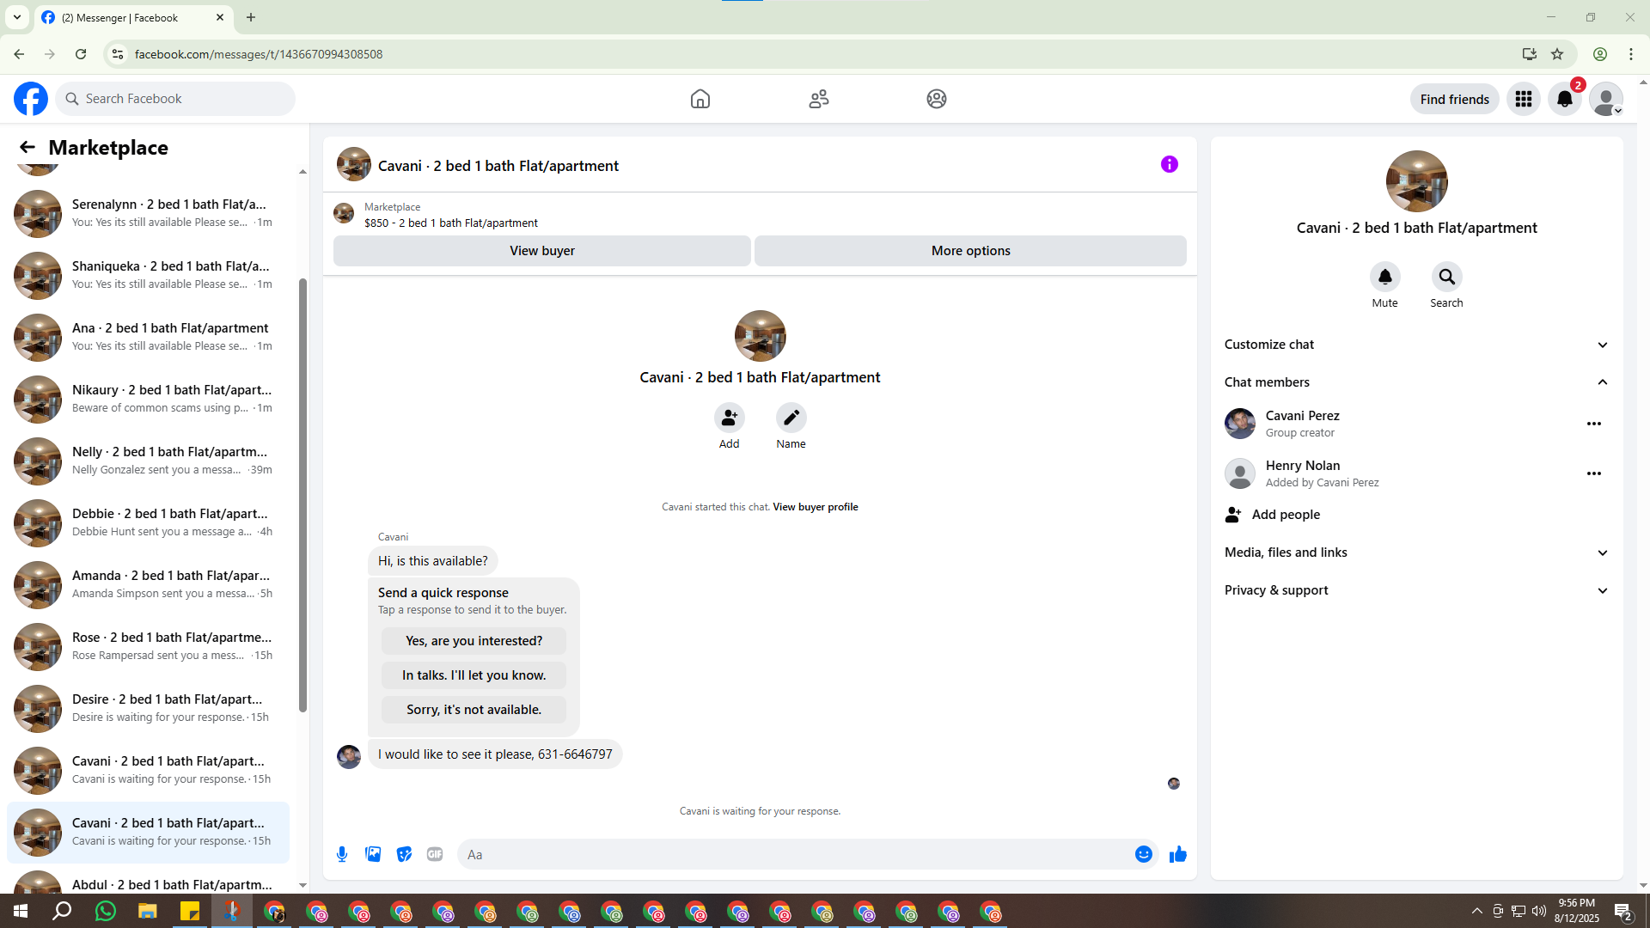Open Facebook notifications bell
This screenshot has width=1650, height=928.
click(x=1564, y=99)
